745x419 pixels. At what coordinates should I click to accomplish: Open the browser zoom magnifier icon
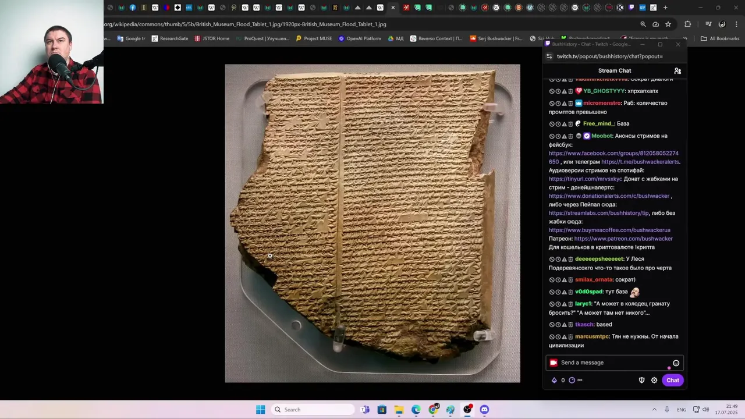tap(643, 24)
